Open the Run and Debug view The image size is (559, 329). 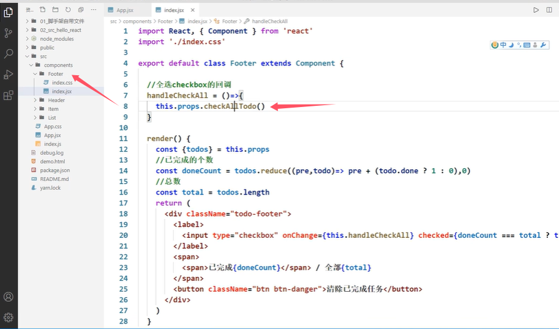[x=8, y=75]
